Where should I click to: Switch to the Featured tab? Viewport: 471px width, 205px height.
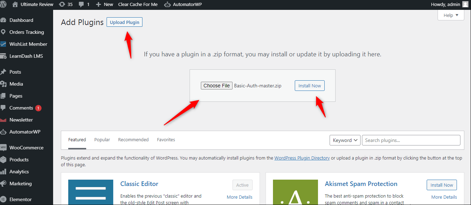point(77,140)
